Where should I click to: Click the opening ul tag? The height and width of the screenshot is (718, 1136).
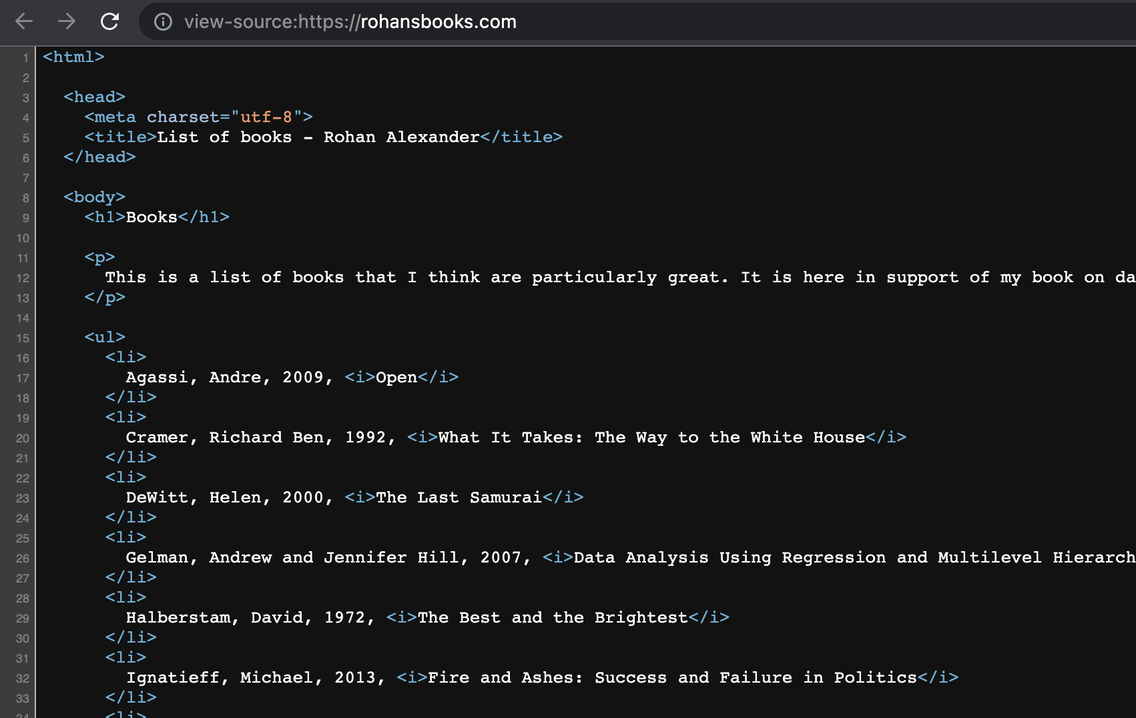pos(105,338)
